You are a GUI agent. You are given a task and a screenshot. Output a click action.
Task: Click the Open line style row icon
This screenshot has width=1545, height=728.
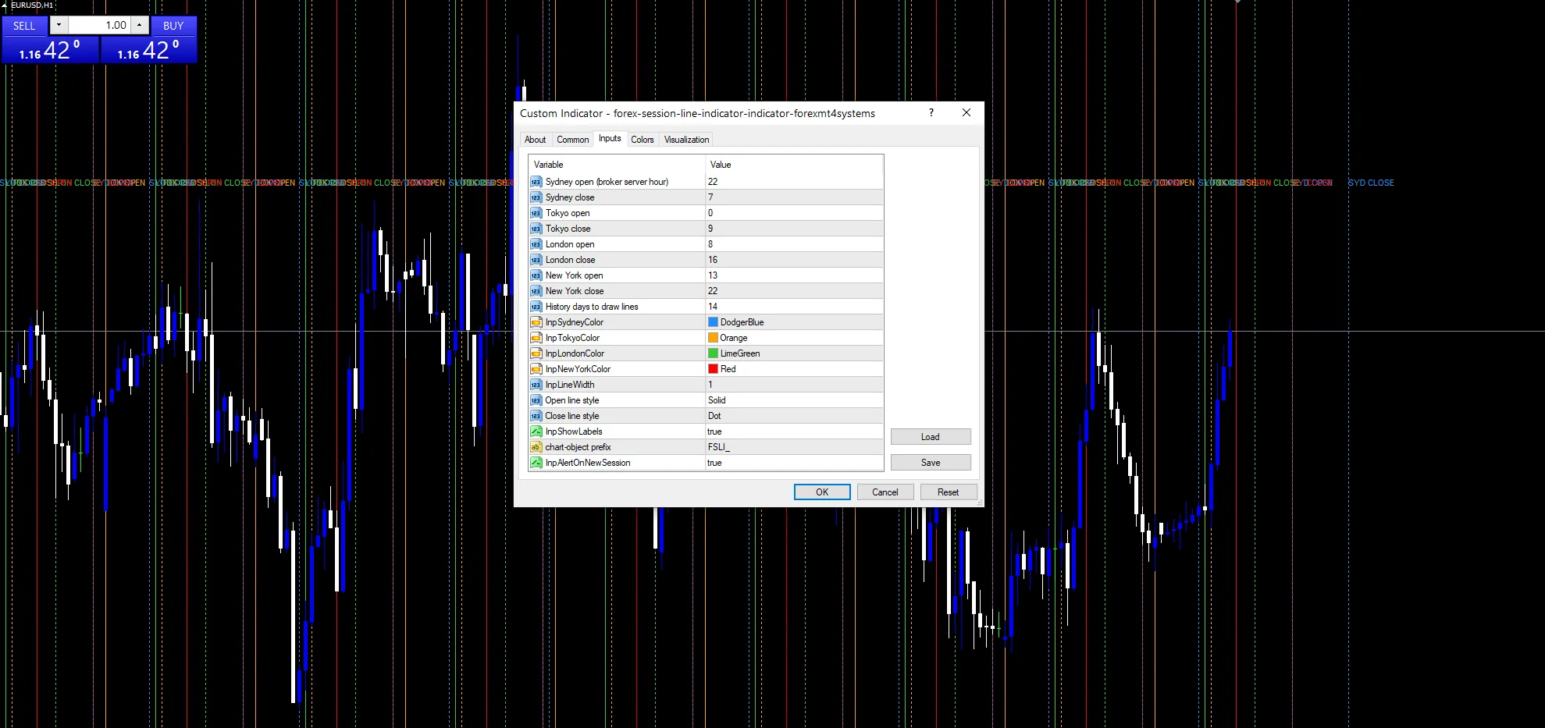(x=536, y=400)
